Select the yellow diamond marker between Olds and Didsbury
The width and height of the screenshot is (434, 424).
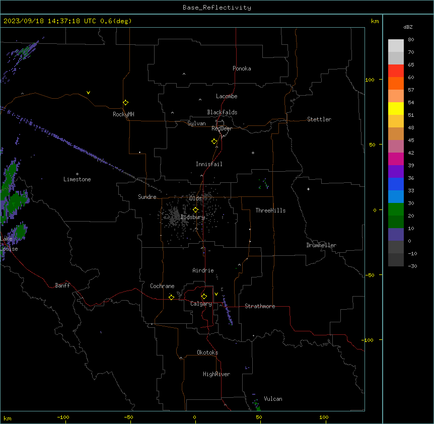pos(195,210)
